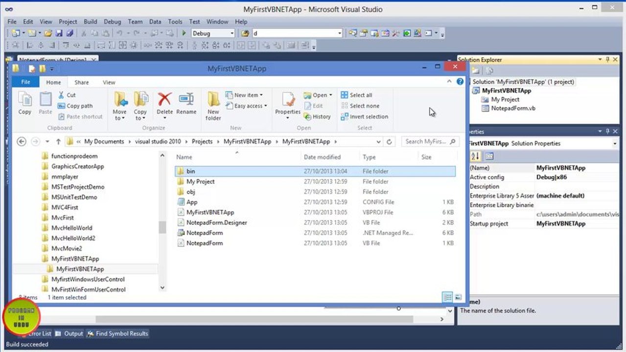Image resolution: width=626 pixels, height=352 pixels.
Task: Click the Start Debugging green arrow
Action: click(x=184, y=33)
